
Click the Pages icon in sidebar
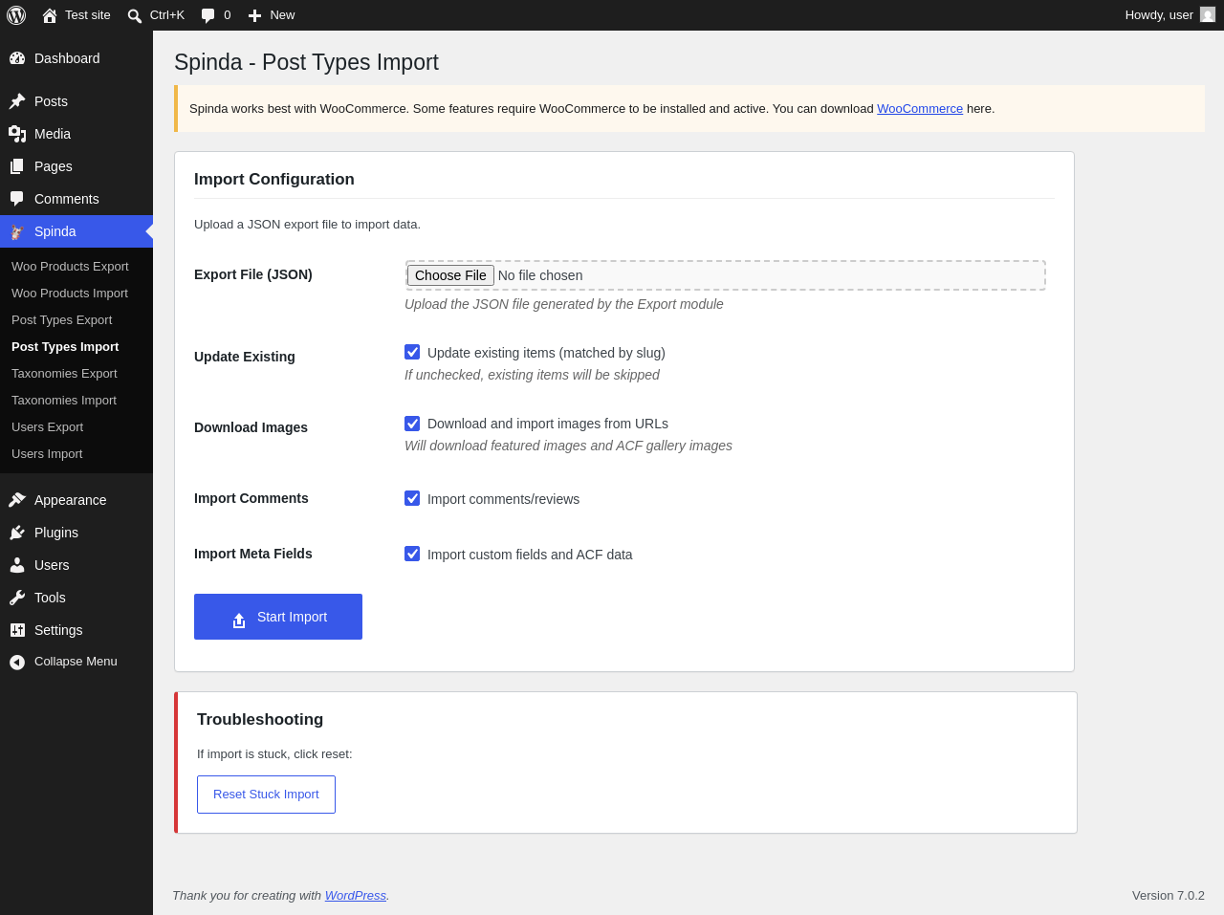tap(17, 166)
